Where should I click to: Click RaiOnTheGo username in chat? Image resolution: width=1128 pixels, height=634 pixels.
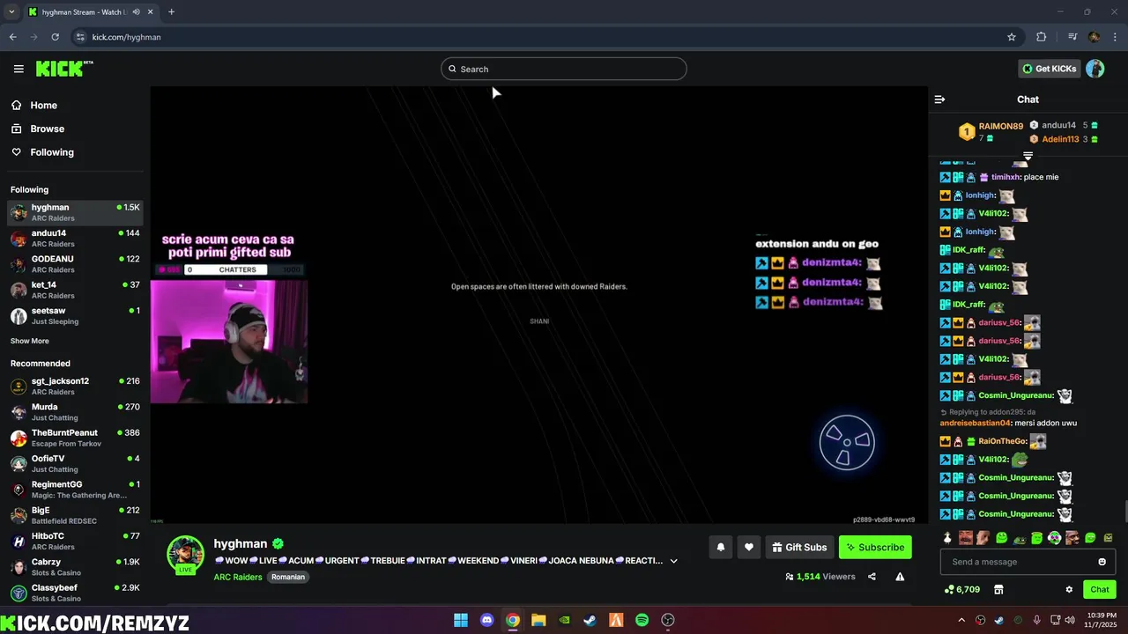click(1003, 441)
